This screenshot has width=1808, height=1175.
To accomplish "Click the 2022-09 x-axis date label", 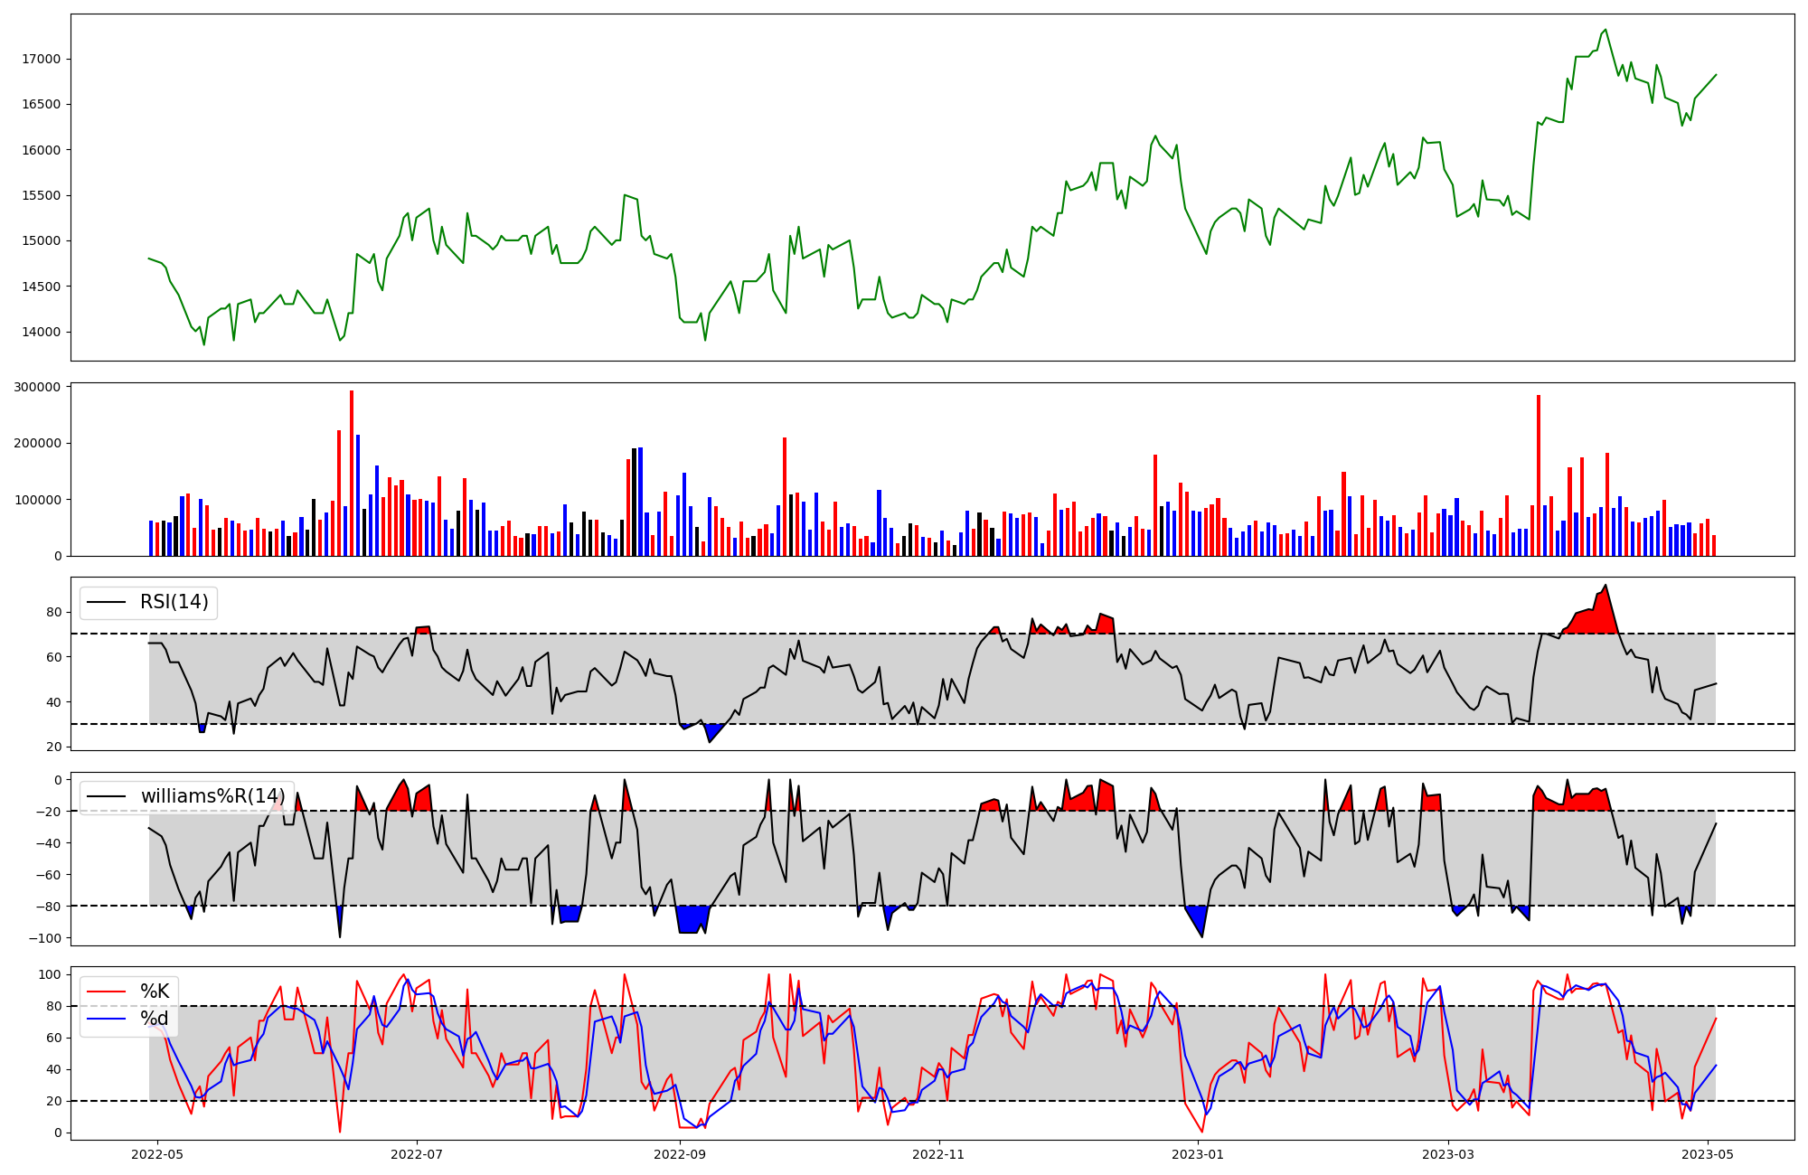I will click(679, 1154).
